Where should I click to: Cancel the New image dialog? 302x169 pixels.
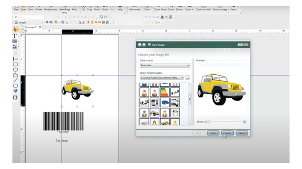pyautogui.click(x=242, y=133)
